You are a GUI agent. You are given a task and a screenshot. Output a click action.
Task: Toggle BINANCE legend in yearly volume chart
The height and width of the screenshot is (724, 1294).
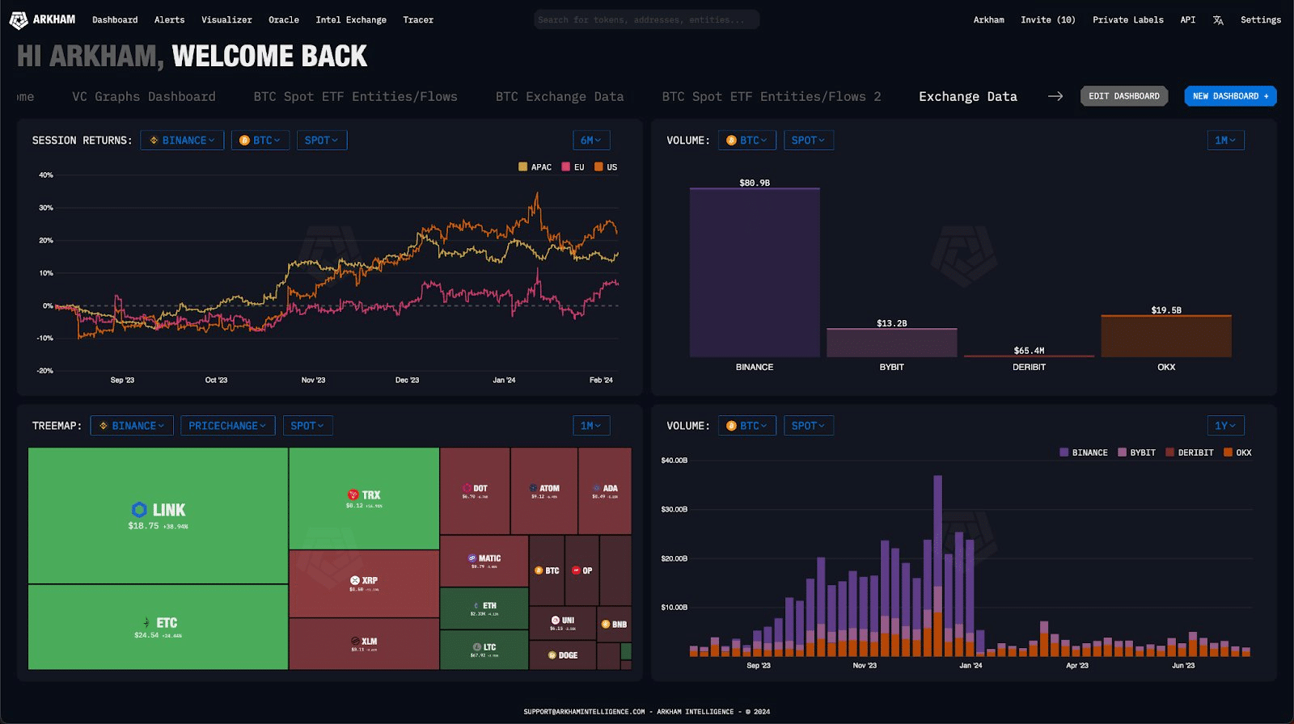click(x=1084, y=452)
